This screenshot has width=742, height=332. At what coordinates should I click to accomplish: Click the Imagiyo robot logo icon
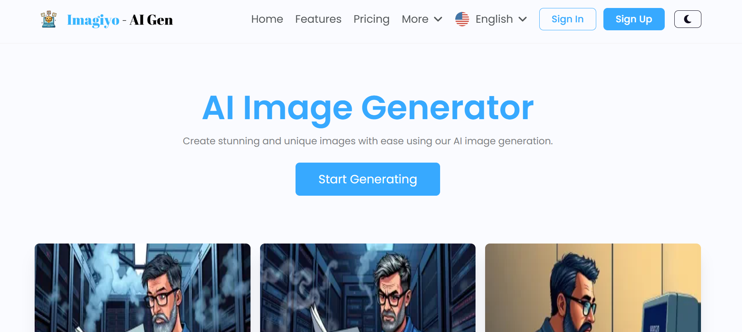(x=49, y=19)
